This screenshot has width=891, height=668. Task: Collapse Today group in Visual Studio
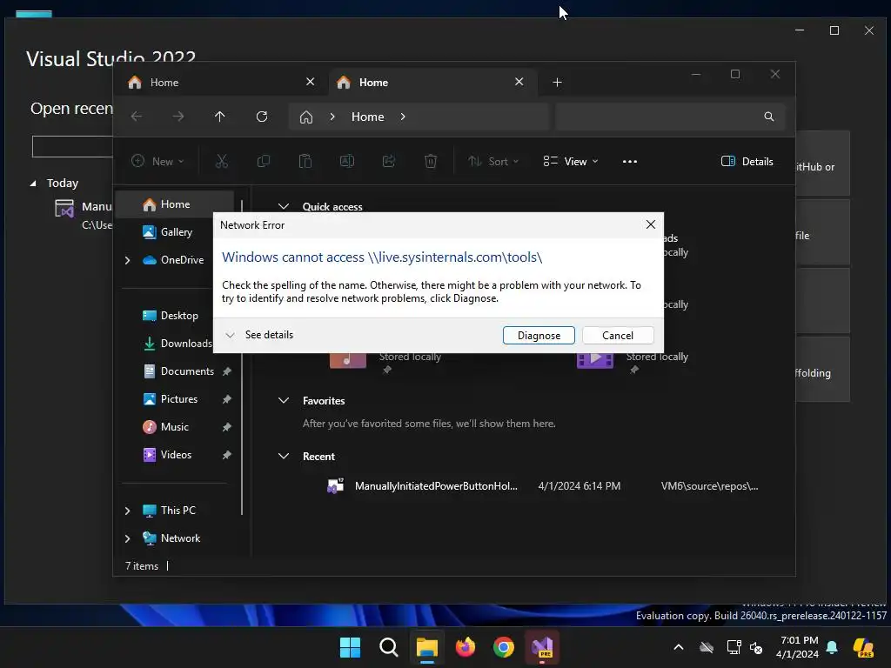coord(33,183)
